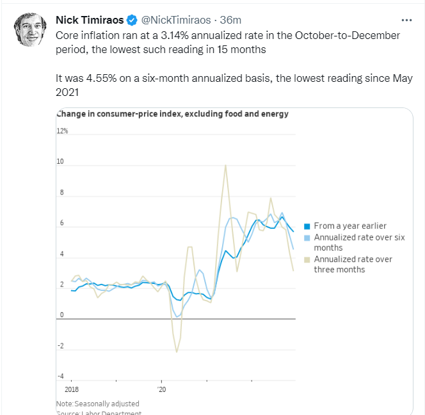Select 'Annualized rate over three months' legend label

[x=353, y=264]
